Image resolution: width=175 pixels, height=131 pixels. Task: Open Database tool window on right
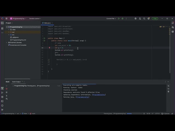173,32
